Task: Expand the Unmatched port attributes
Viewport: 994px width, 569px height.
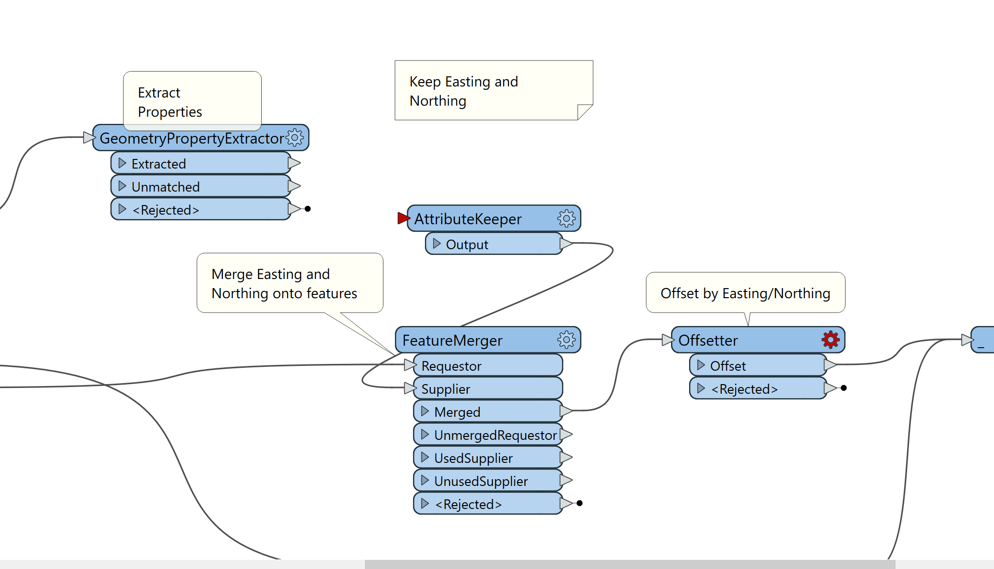Action: 122,186
